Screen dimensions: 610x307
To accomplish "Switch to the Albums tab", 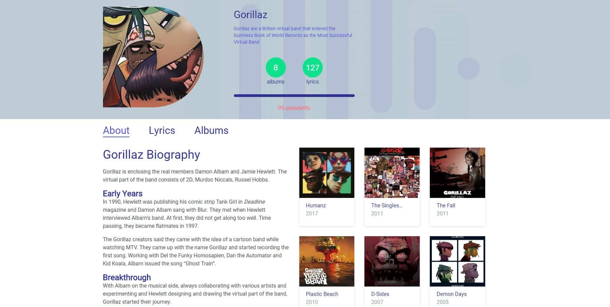I will point(211,131).
